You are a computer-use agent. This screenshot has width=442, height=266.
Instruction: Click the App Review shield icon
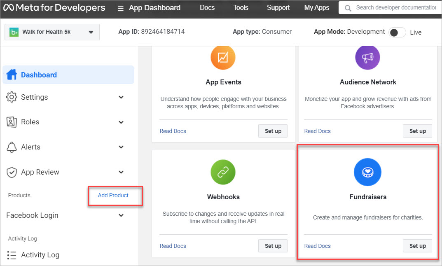tap(12, 172)
